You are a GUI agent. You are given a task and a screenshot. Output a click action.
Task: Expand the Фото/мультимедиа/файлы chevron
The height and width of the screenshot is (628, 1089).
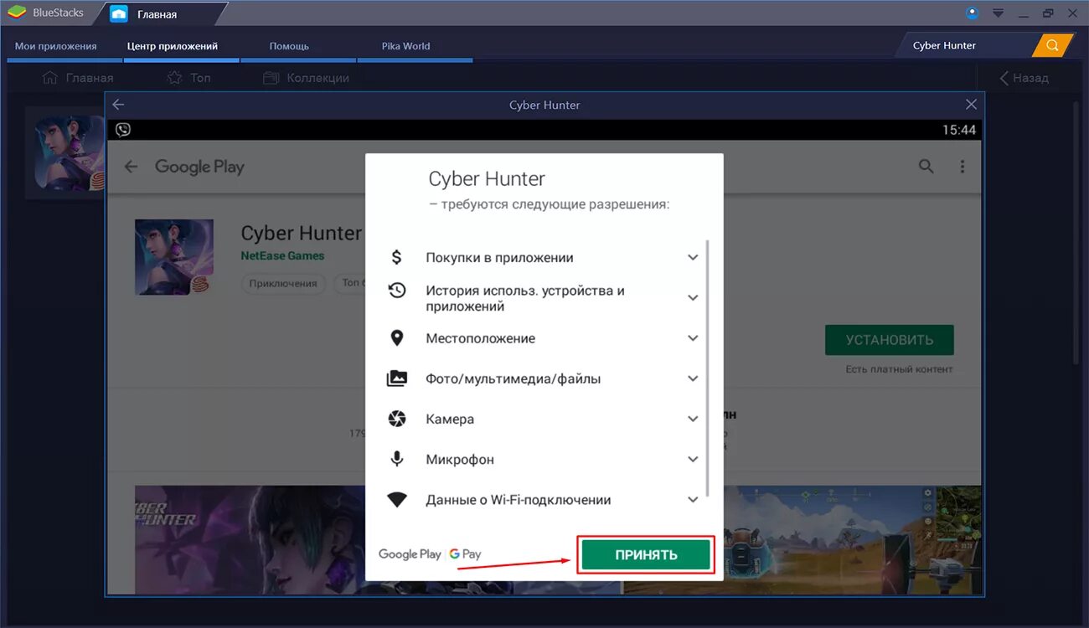[x=693, y=378]
